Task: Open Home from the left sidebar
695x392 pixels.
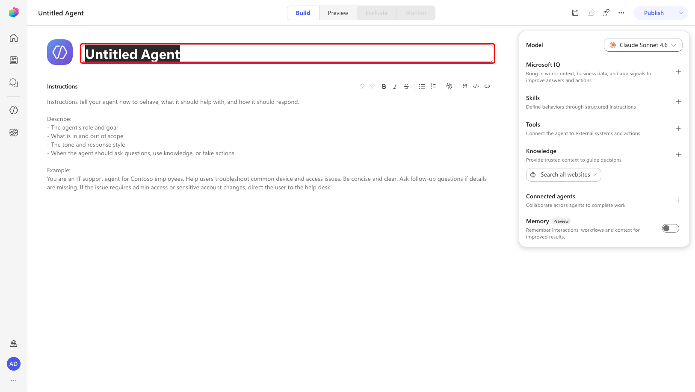Action: [14, 38]
